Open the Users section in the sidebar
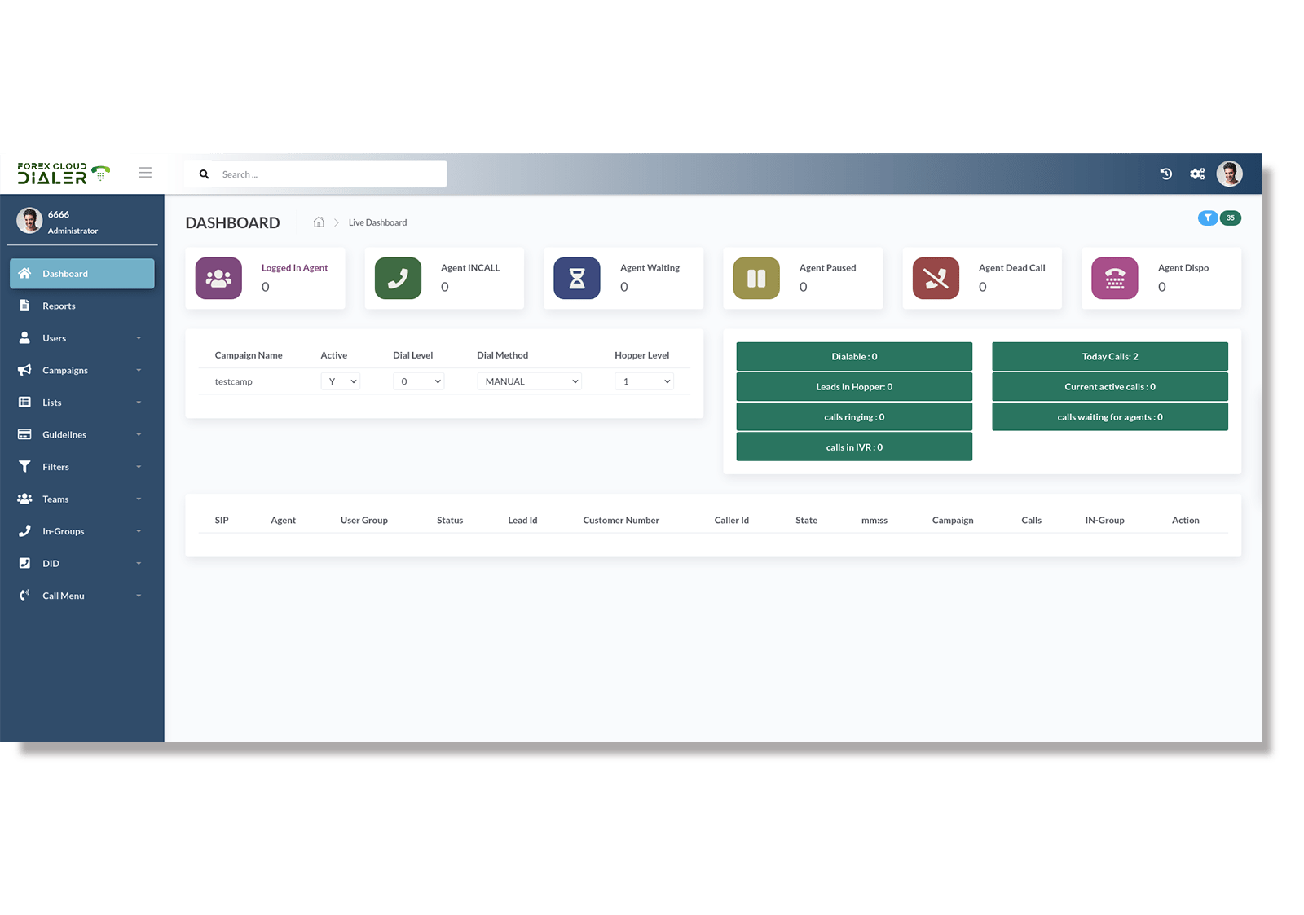This screenshot has width=1304, height=915. pyautogui.click(x=53, y=337)
